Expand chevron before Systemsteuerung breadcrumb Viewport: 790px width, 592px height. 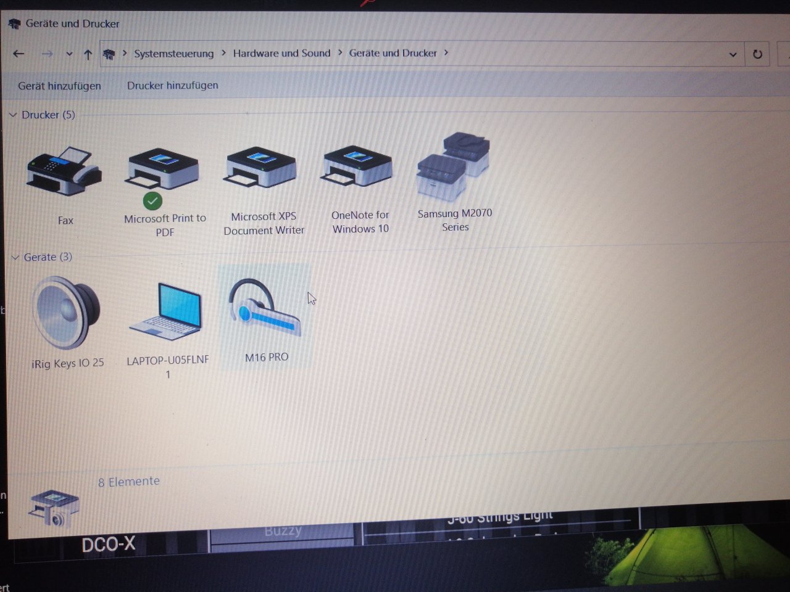coord(125,54)
